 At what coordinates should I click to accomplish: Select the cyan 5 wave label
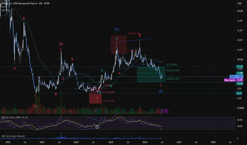(x=117, y=39)
